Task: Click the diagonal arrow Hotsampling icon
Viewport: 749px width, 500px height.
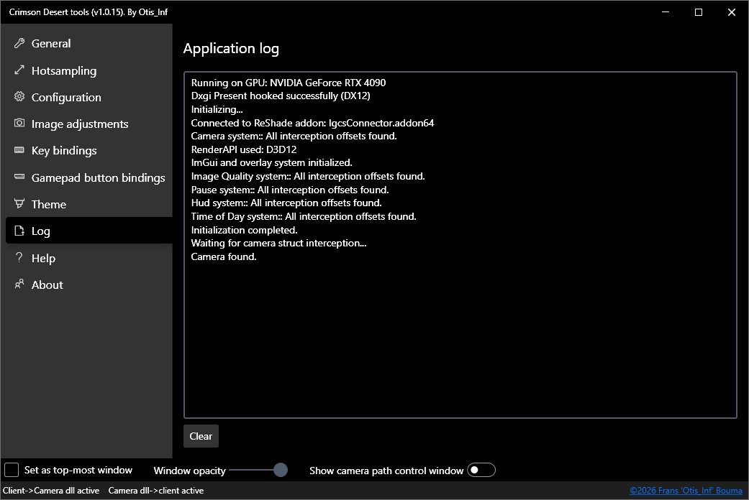Action: coord(19,70)
